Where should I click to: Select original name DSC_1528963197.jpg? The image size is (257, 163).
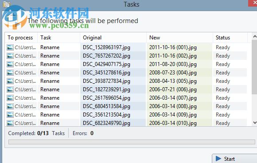tap(106, 47)
